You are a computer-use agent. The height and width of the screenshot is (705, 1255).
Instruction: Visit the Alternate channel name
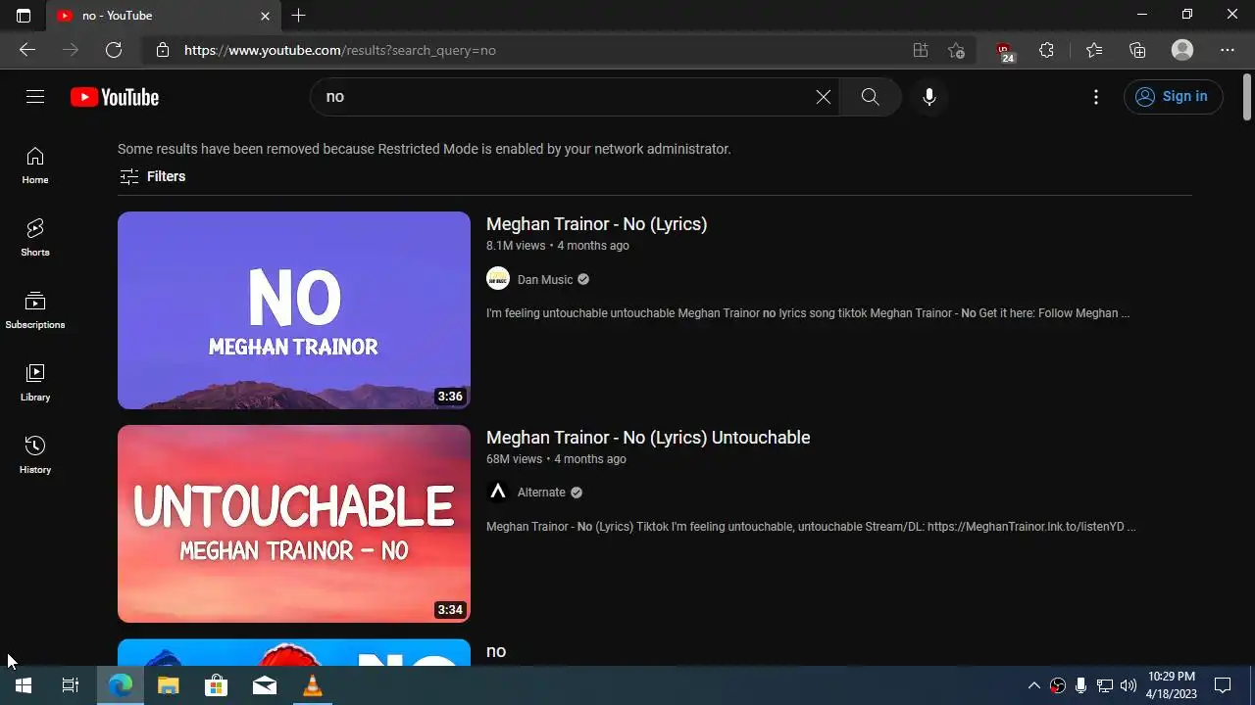coord(541,493)
